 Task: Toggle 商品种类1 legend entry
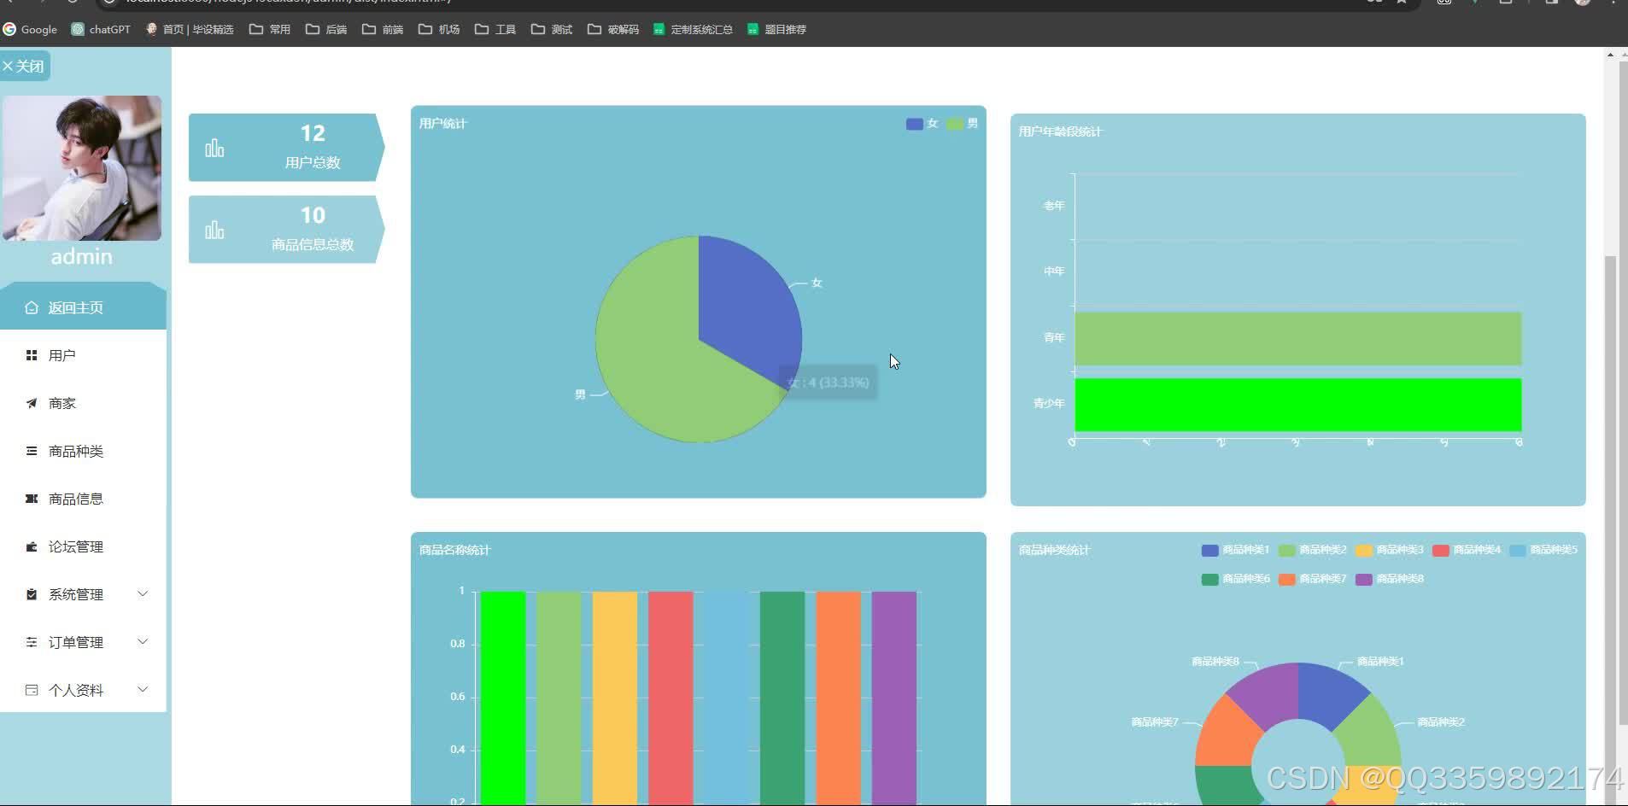click(x=1236, y=550)
